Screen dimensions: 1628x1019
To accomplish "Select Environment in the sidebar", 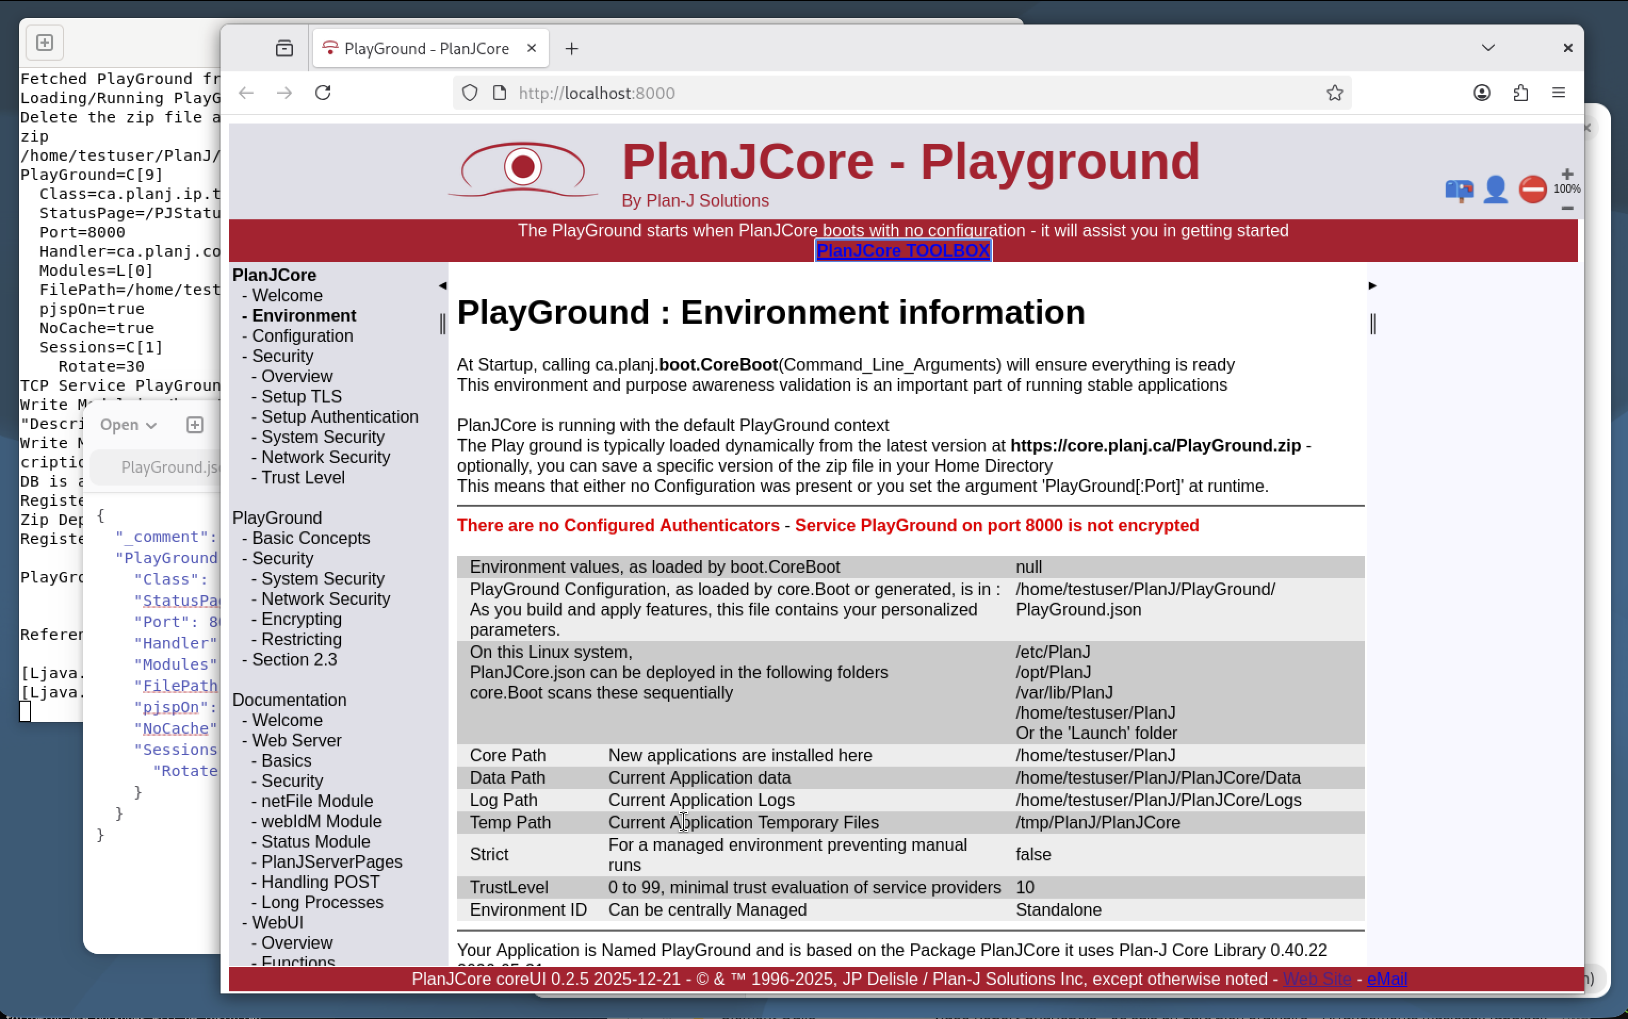I will click(x=304, y=315).
